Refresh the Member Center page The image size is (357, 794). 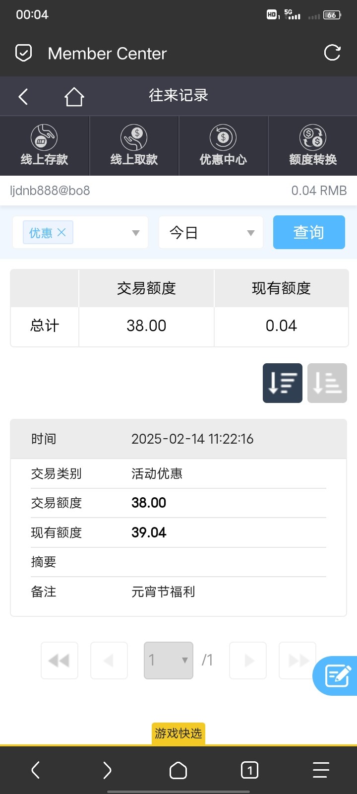click(x=332, y=53)
